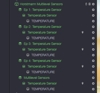
Task: Select TEMPERATURE under Ep 1 sensor
Action: pos(43,21)
